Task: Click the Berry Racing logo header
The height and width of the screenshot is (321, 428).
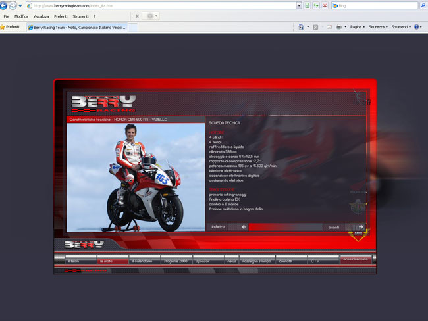Action: pyautogui.click(x=103, y=104)
